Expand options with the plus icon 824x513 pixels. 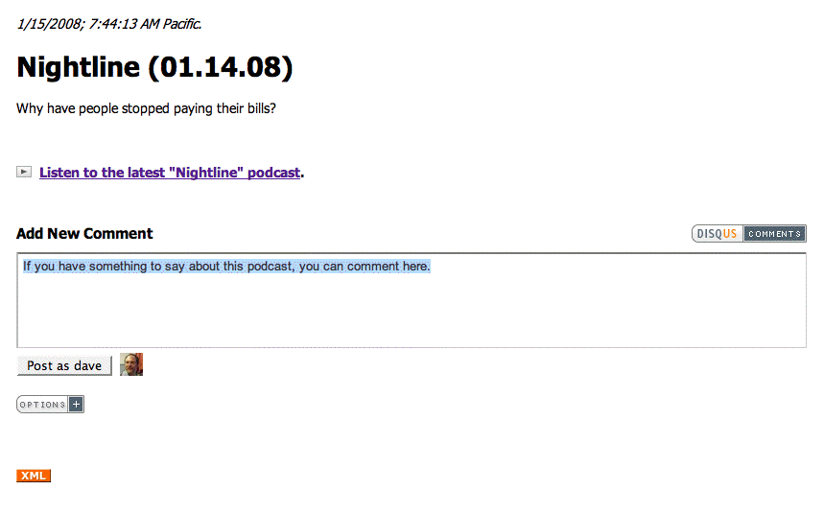77,405
